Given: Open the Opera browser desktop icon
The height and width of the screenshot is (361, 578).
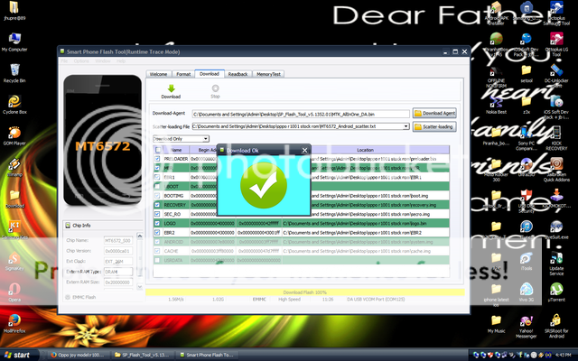Looking at the screenshot, I should [14, 287].
